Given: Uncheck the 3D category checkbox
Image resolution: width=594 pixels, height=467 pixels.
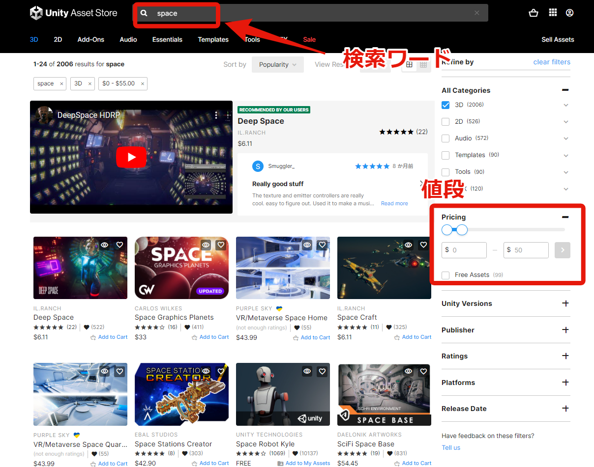Looking at the screenshot, I should (x=445, y=105).
